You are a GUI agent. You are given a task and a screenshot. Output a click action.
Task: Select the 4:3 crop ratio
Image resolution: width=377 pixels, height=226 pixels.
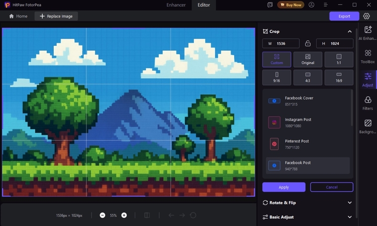pos(308,77)
